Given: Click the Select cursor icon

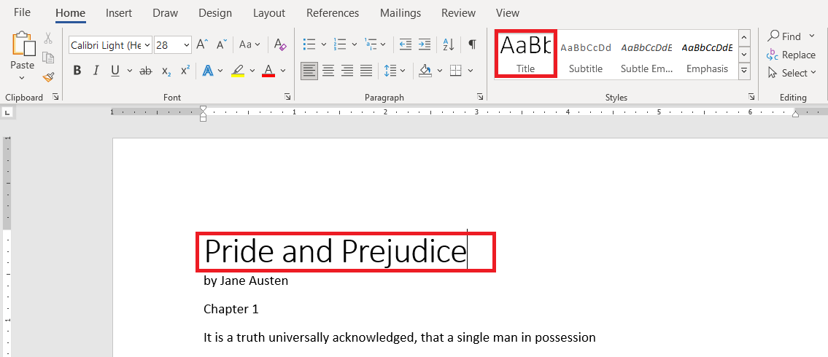Looking at the screenshot, I should [773, 73].
